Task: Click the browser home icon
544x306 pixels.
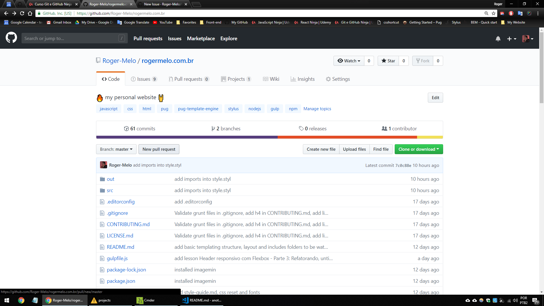Action: coord(30,13)
